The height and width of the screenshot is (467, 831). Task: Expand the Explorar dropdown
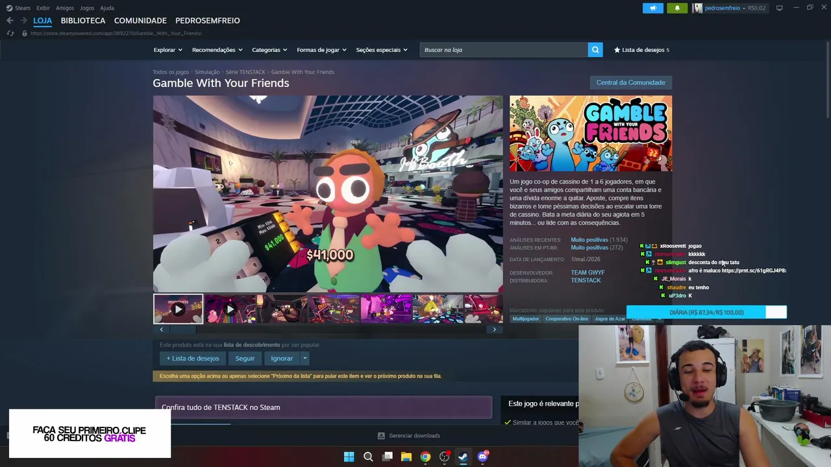coord(167,50)
